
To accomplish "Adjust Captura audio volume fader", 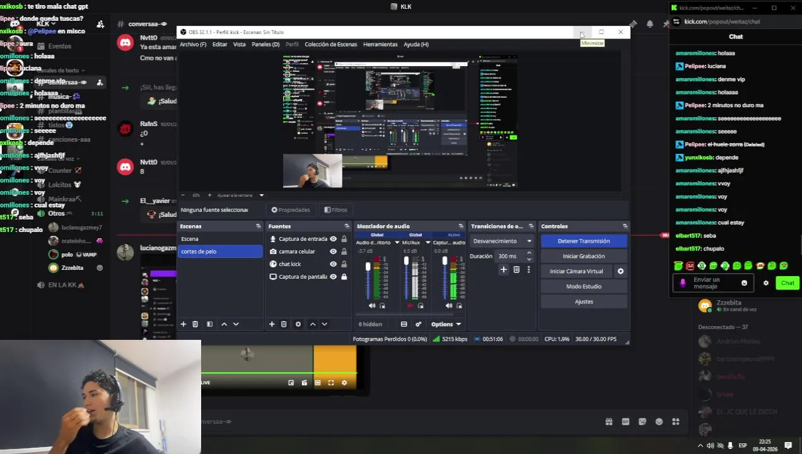I will [x=445, y=261].
